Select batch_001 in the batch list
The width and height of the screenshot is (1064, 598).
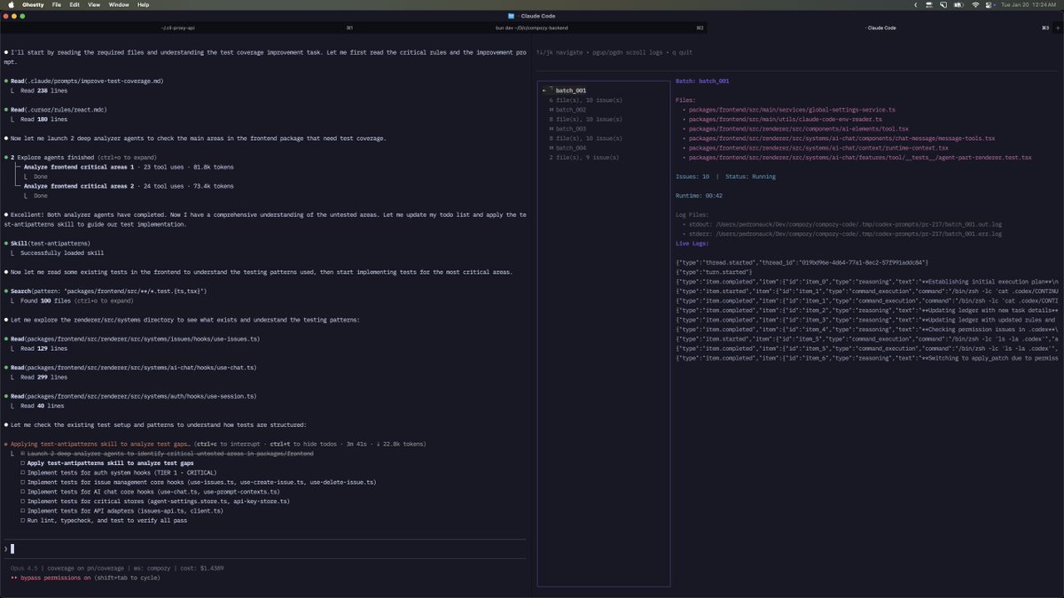570,90
